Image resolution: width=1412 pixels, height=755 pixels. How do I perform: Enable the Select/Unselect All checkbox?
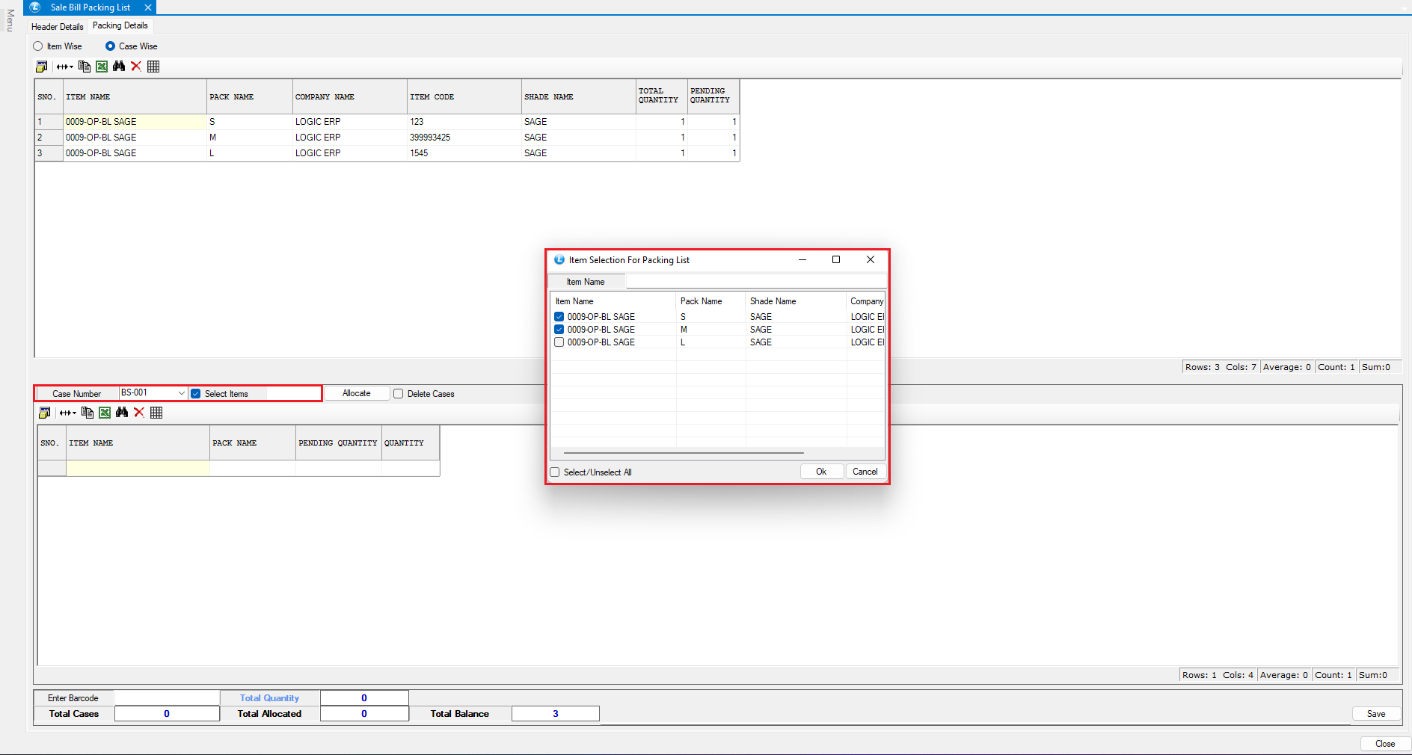point(555,472)
